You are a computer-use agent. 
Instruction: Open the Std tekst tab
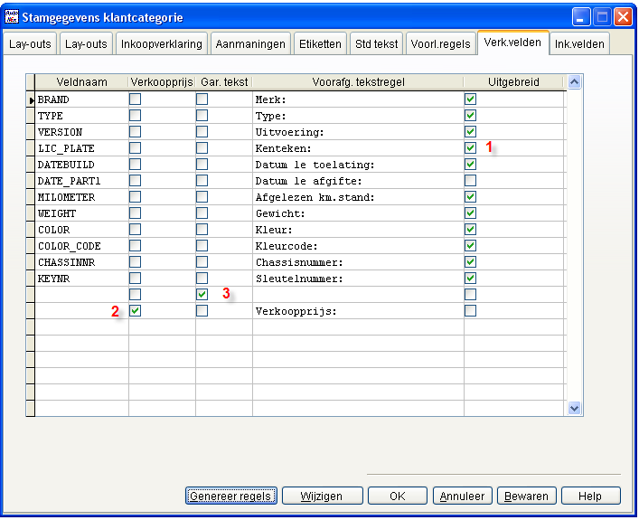point(377,43)
